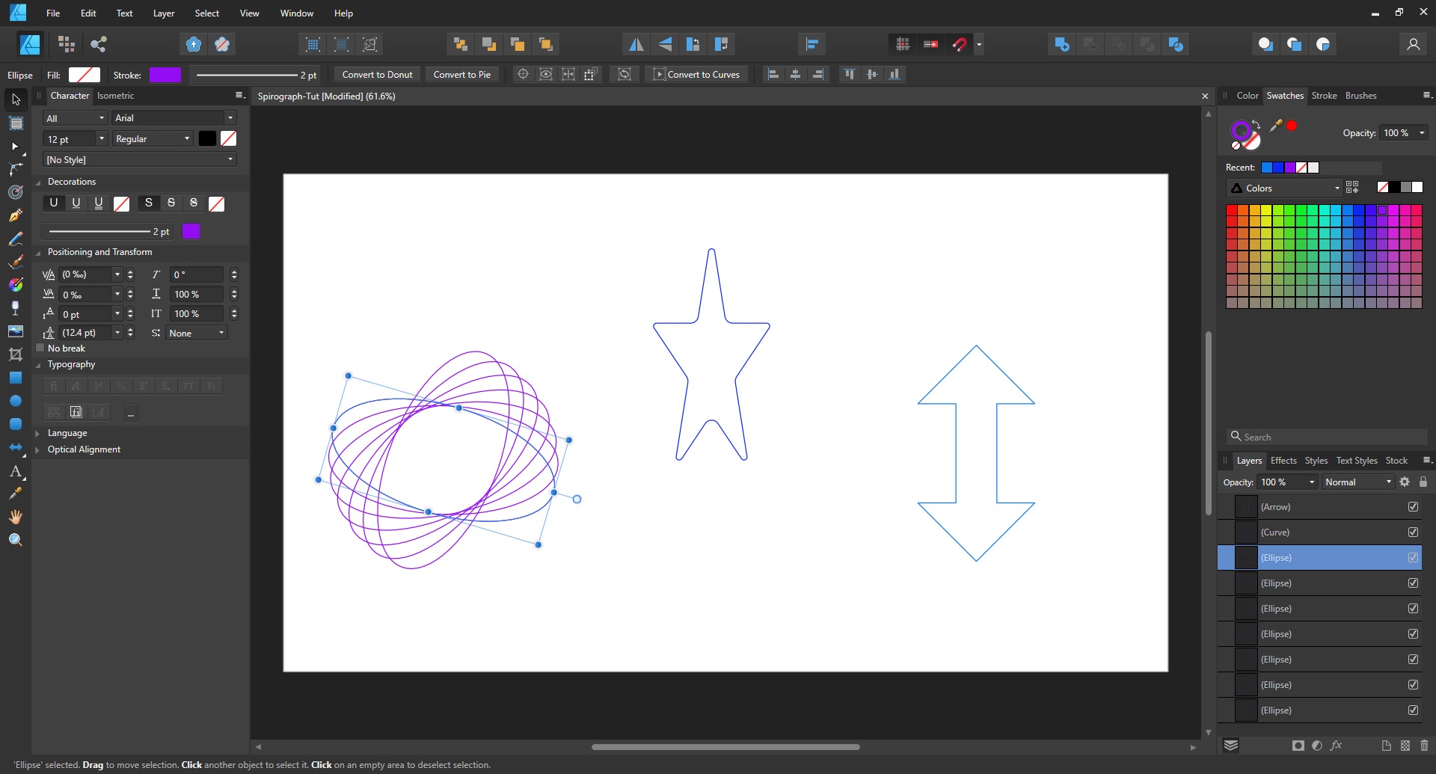Select the Transparency tool (wine glass)
Viewport: 1436px width, 774px height.
[x=16, y=307]
